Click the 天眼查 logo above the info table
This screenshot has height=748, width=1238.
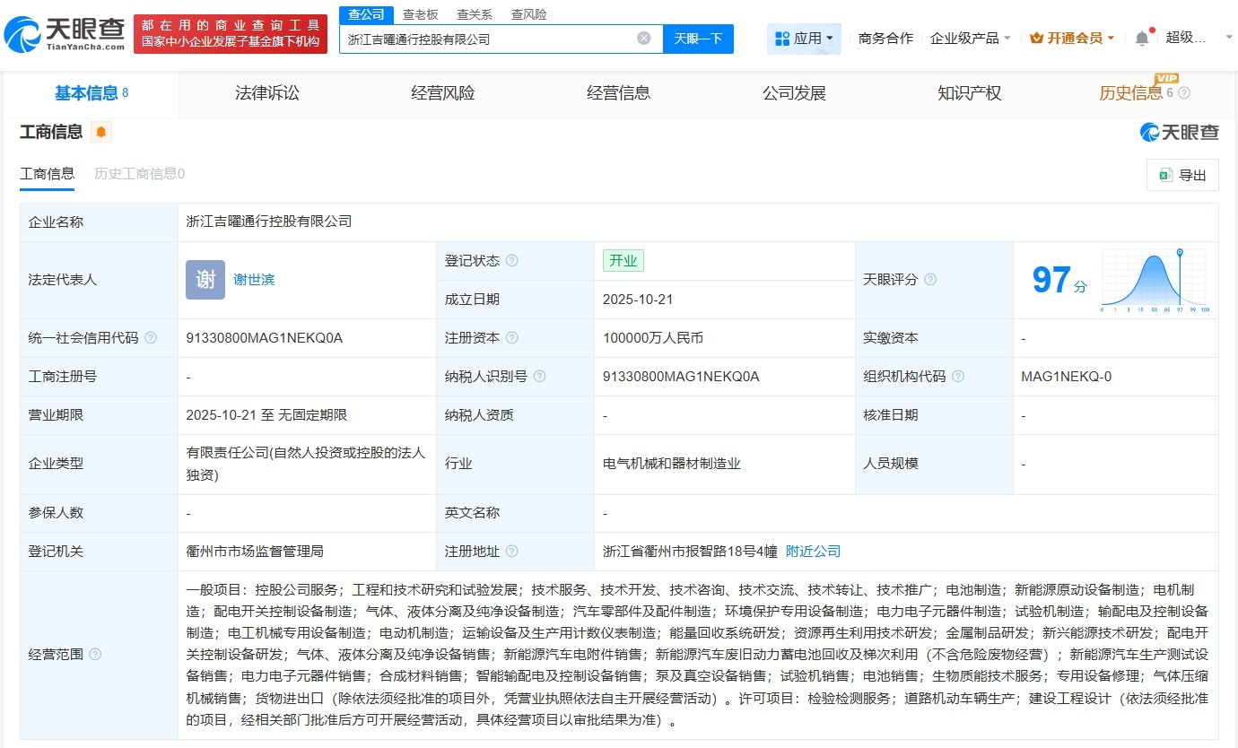click(1180, 132)
